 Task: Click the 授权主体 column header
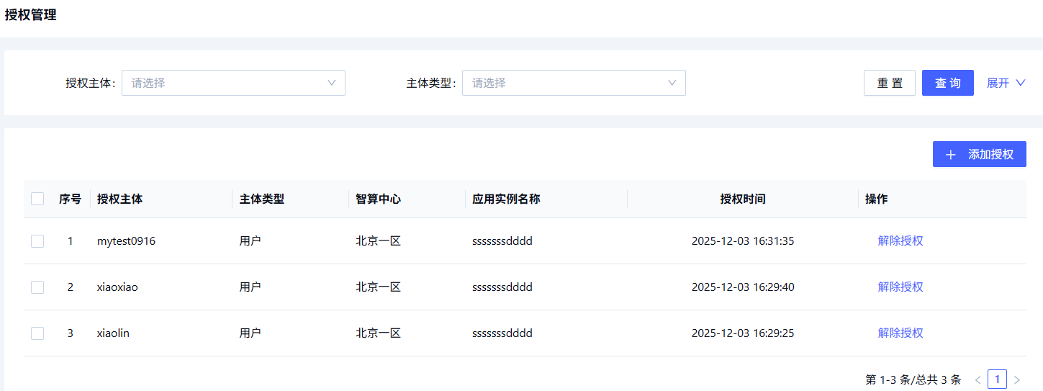pos(119,199)
